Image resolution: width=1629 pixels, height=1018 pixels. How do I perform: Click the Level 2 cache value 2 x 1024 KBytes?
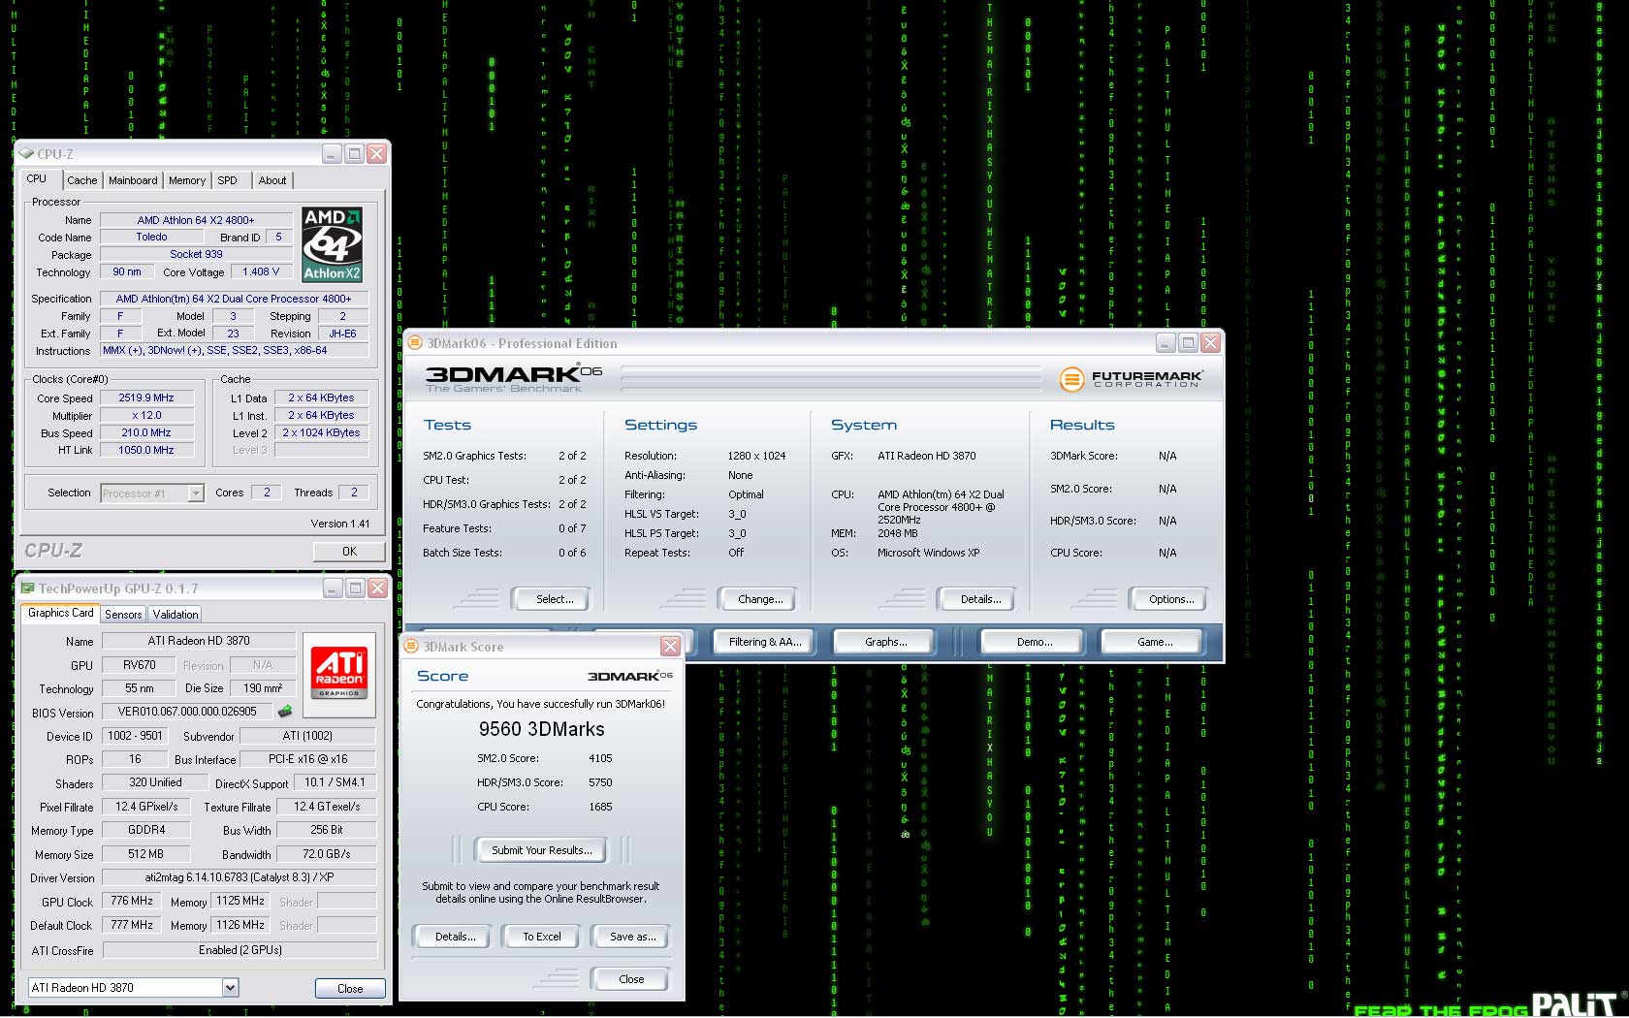coord(321,432)
